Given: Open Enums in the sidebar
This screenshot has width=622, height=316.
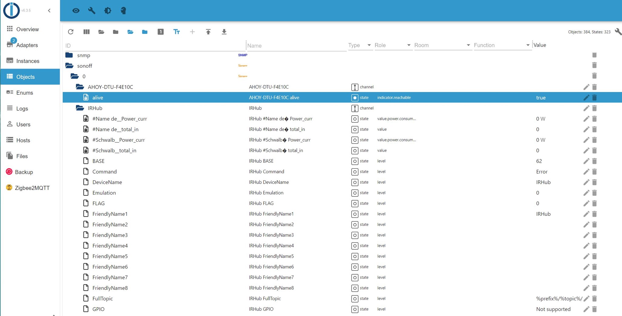Looking at the screenshot, I should [x=30, y=93].
